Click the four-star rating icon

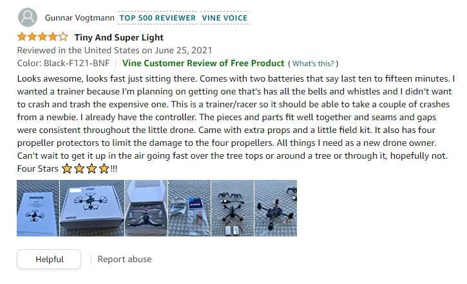tap(43, 37)
